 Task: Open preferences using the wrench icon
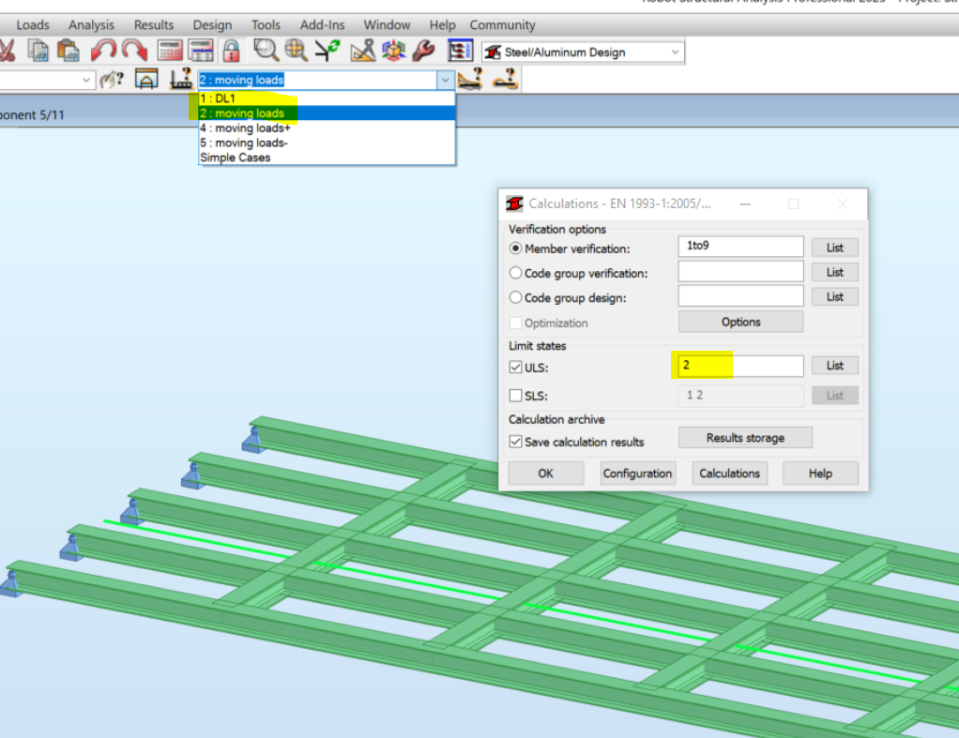tap(422, 52)
